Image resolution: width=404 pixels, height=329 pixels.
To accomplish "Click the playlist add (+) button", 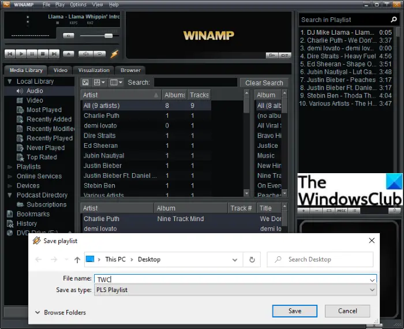I will coord(304,211).
